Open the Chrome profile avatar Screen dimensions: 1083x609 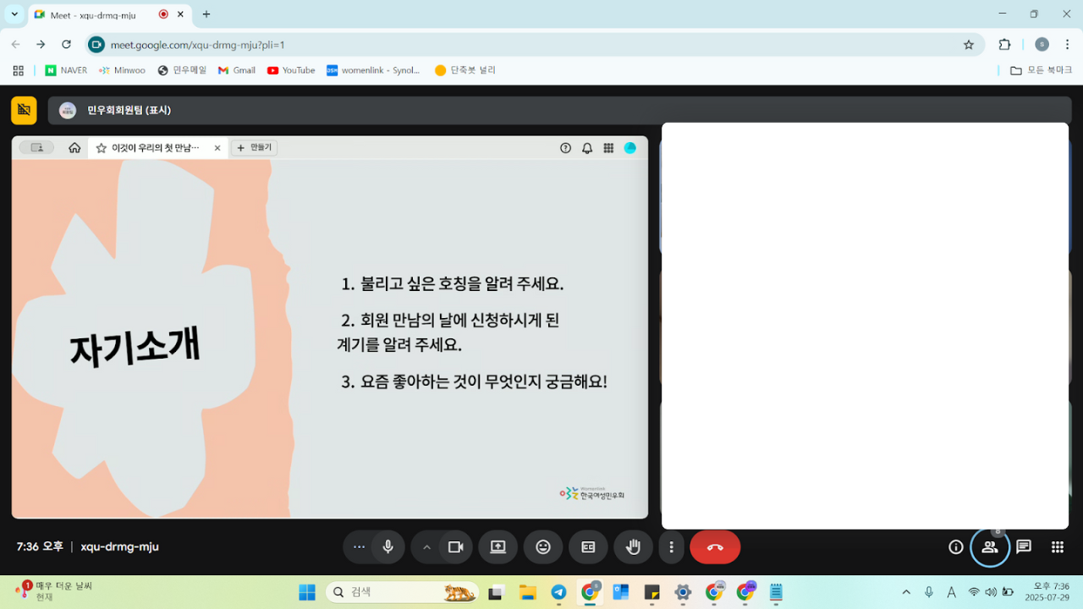tap(1042, 45)
